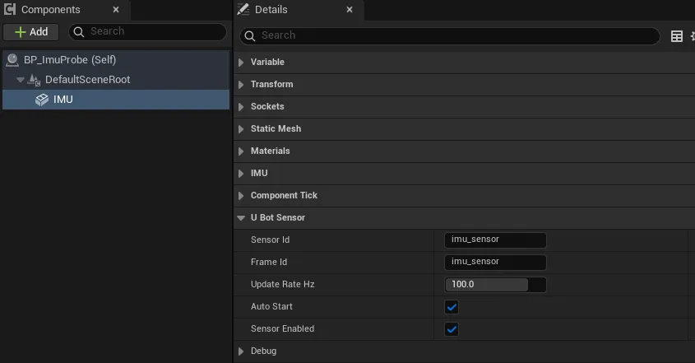695x363 pixels.
Task: Switch to the Details tab
Action: click(x=299, y=10)
